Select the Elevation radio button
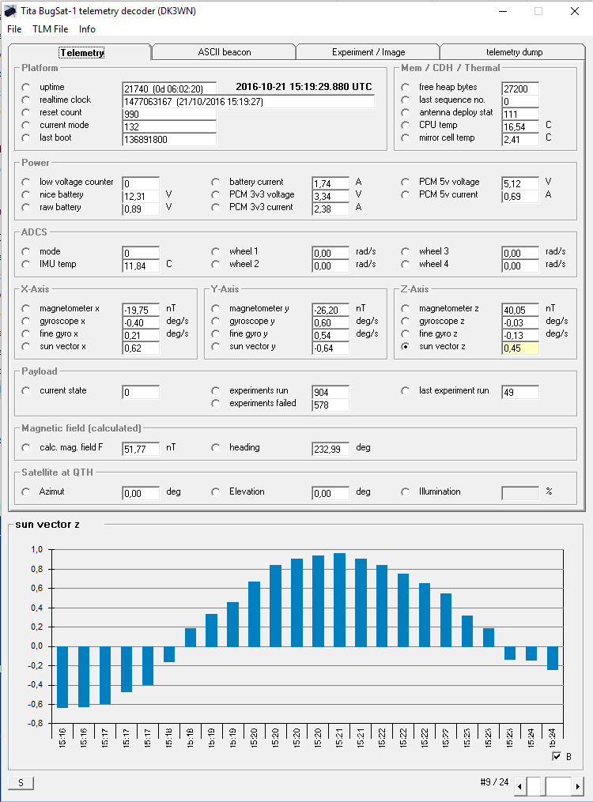The image size is (593, 802). click(215, 492)
